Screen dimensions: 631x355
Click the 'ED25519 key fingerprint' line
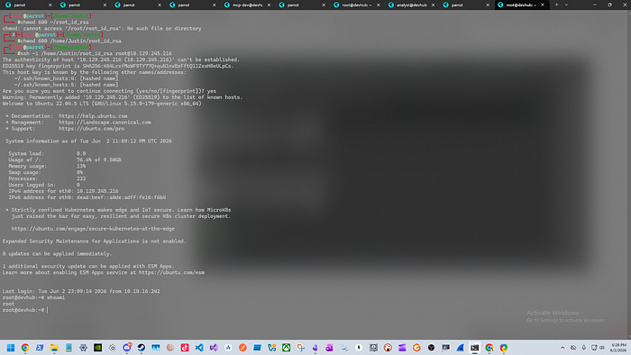coord(118,66)
